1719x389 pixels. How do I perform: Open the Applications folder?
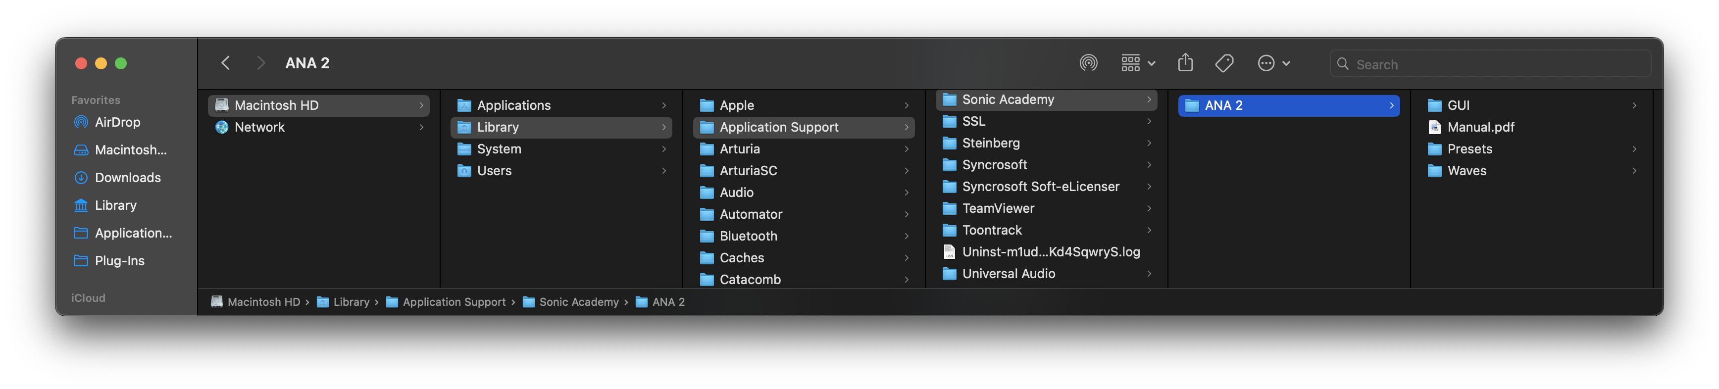tap(560, 105)
